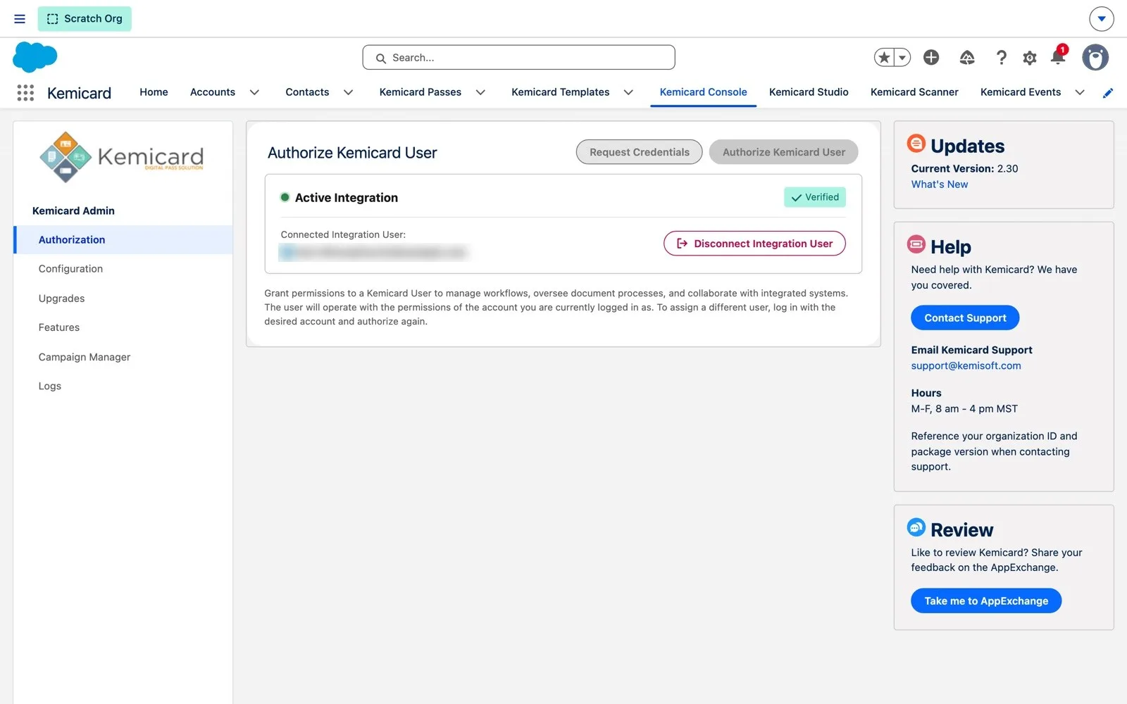
Task: Click the support@kemisoft.com email link
Action: 966,365
